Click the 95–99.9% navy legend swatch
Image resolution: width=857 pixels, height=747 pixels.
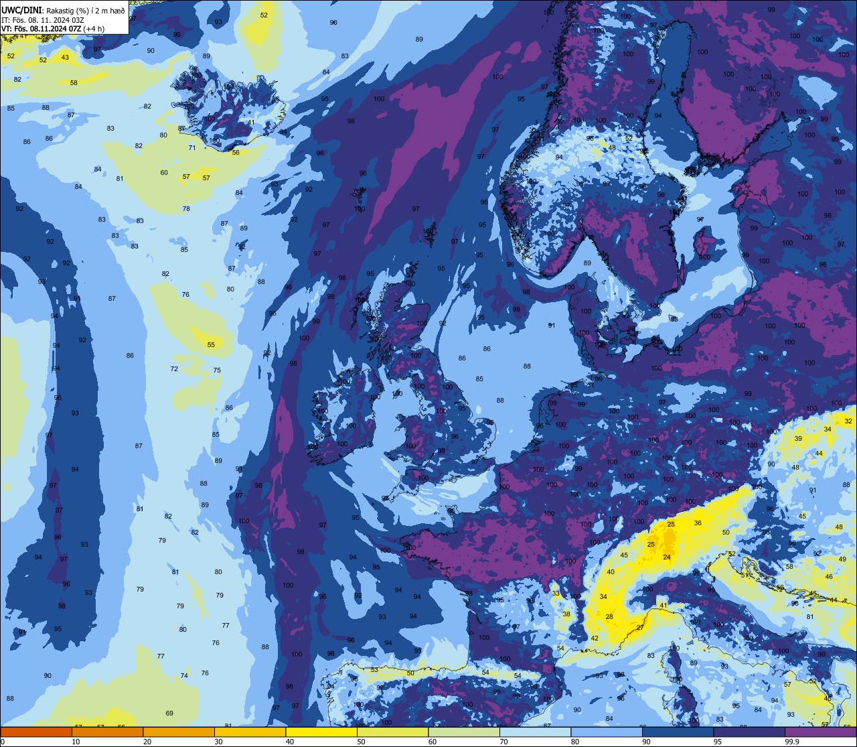(749, 732)
